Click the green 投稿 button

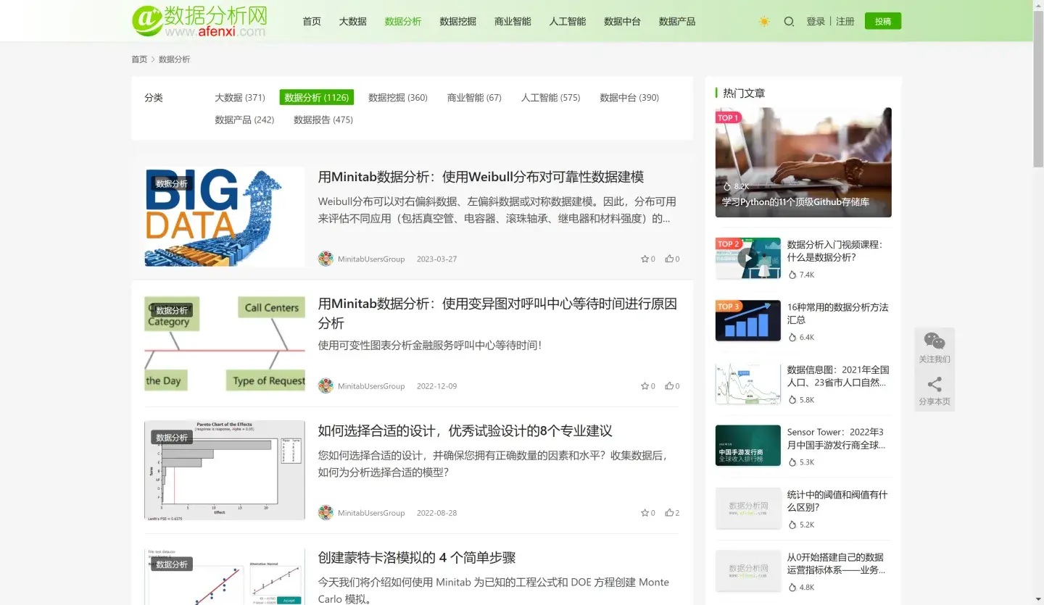(883, 22)
